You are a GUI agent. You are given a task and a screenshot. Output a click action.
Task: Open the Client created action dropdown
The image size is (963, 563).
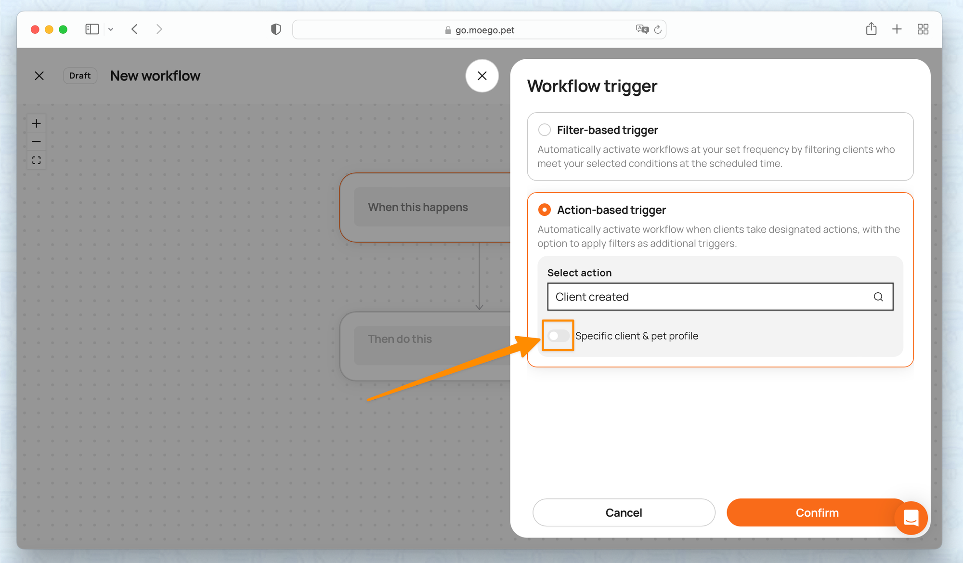[x=711, y=297]
